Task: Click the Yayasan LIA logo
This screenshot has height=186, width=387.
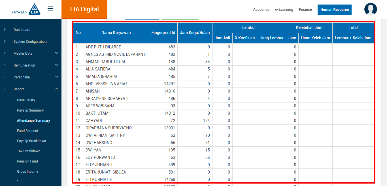Action: [26, 9]
